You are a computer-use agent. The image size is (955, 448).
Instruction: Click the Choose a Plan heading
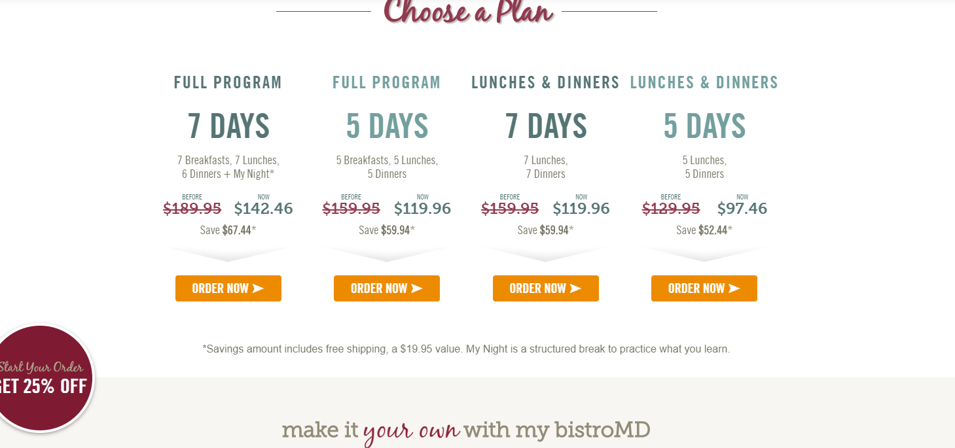pos(469,12)
